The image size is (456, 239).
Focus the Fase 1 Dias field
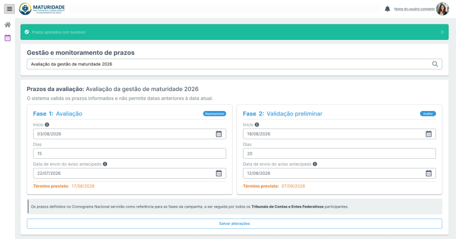[129, 154]
